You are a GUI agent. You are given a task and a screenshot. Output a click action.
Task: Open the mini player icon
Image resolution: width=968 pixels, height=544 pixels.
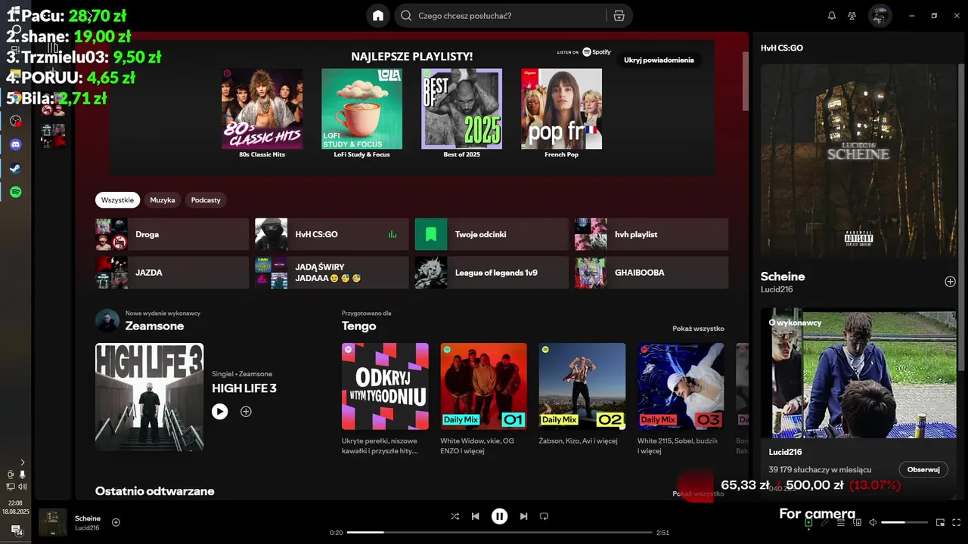(940, 522)
